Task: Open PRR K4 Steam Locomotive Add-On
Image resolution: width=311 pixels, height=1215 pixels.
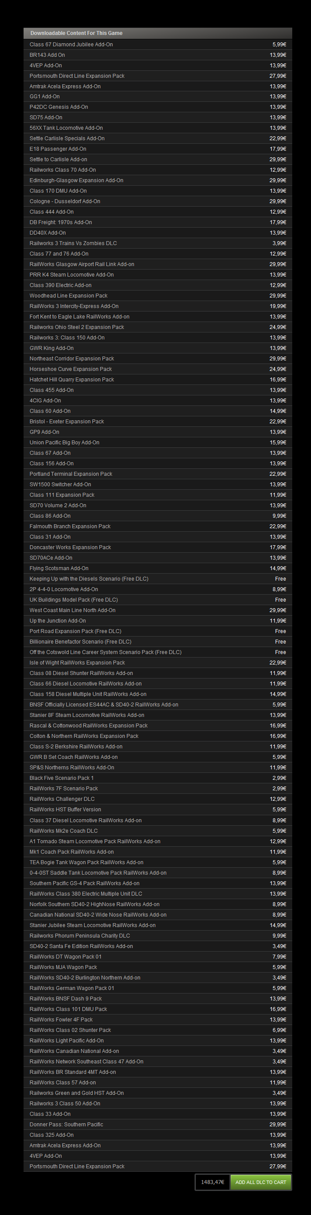Action: 158,274
